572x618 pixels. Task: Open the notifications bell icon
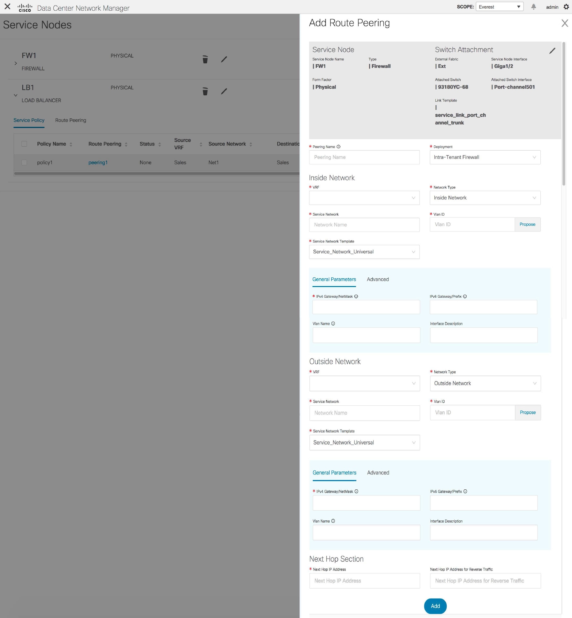(534, 7)
